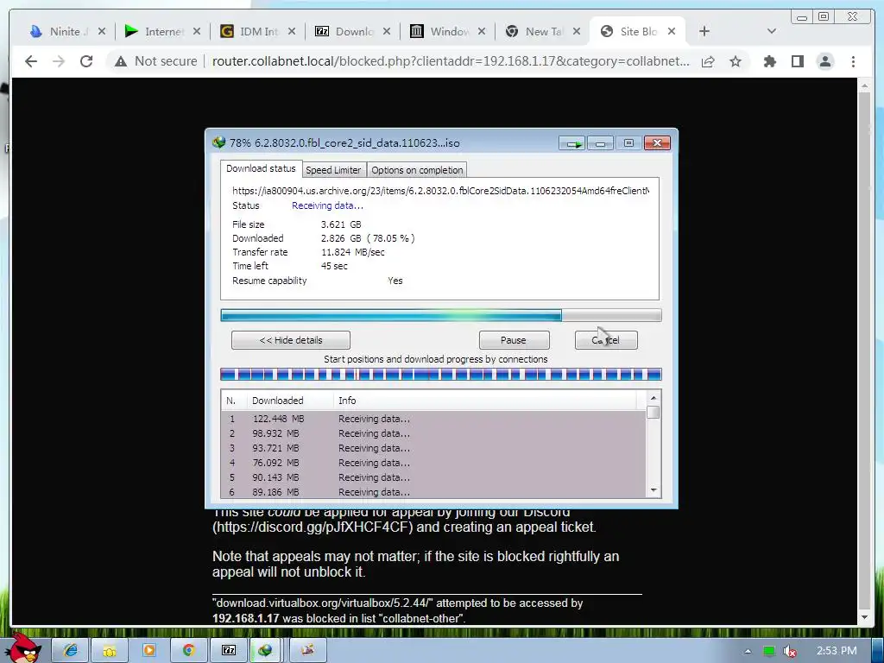Select connection row with 98.932 MB
The image size is (884, 663).
coord(433,433)
